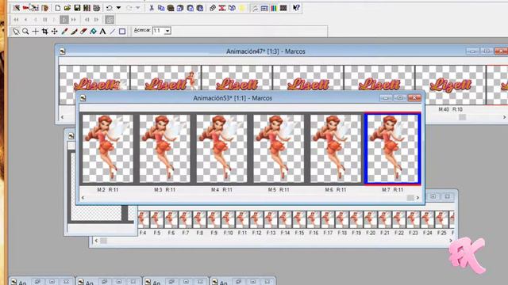Image resolution: width=508 pixels, height=285 pixels.
Task: Click the fast-forward playback control
Action: pos(74,20)
